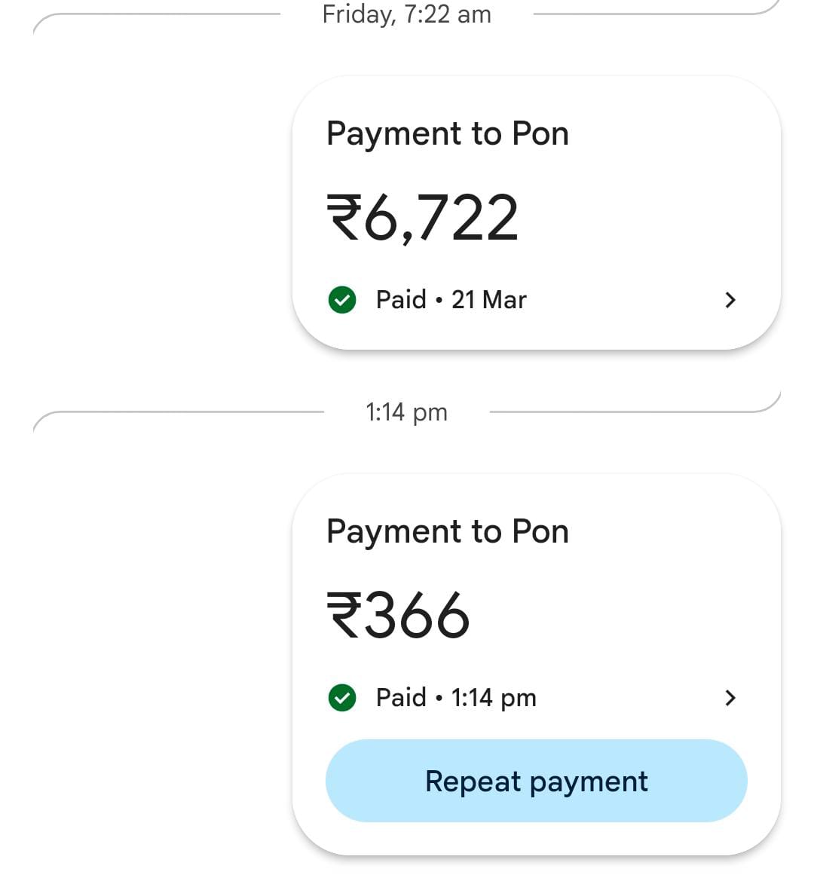Tap the "1:14 pm" time inside ₹366 card

[x=494, y=698]
